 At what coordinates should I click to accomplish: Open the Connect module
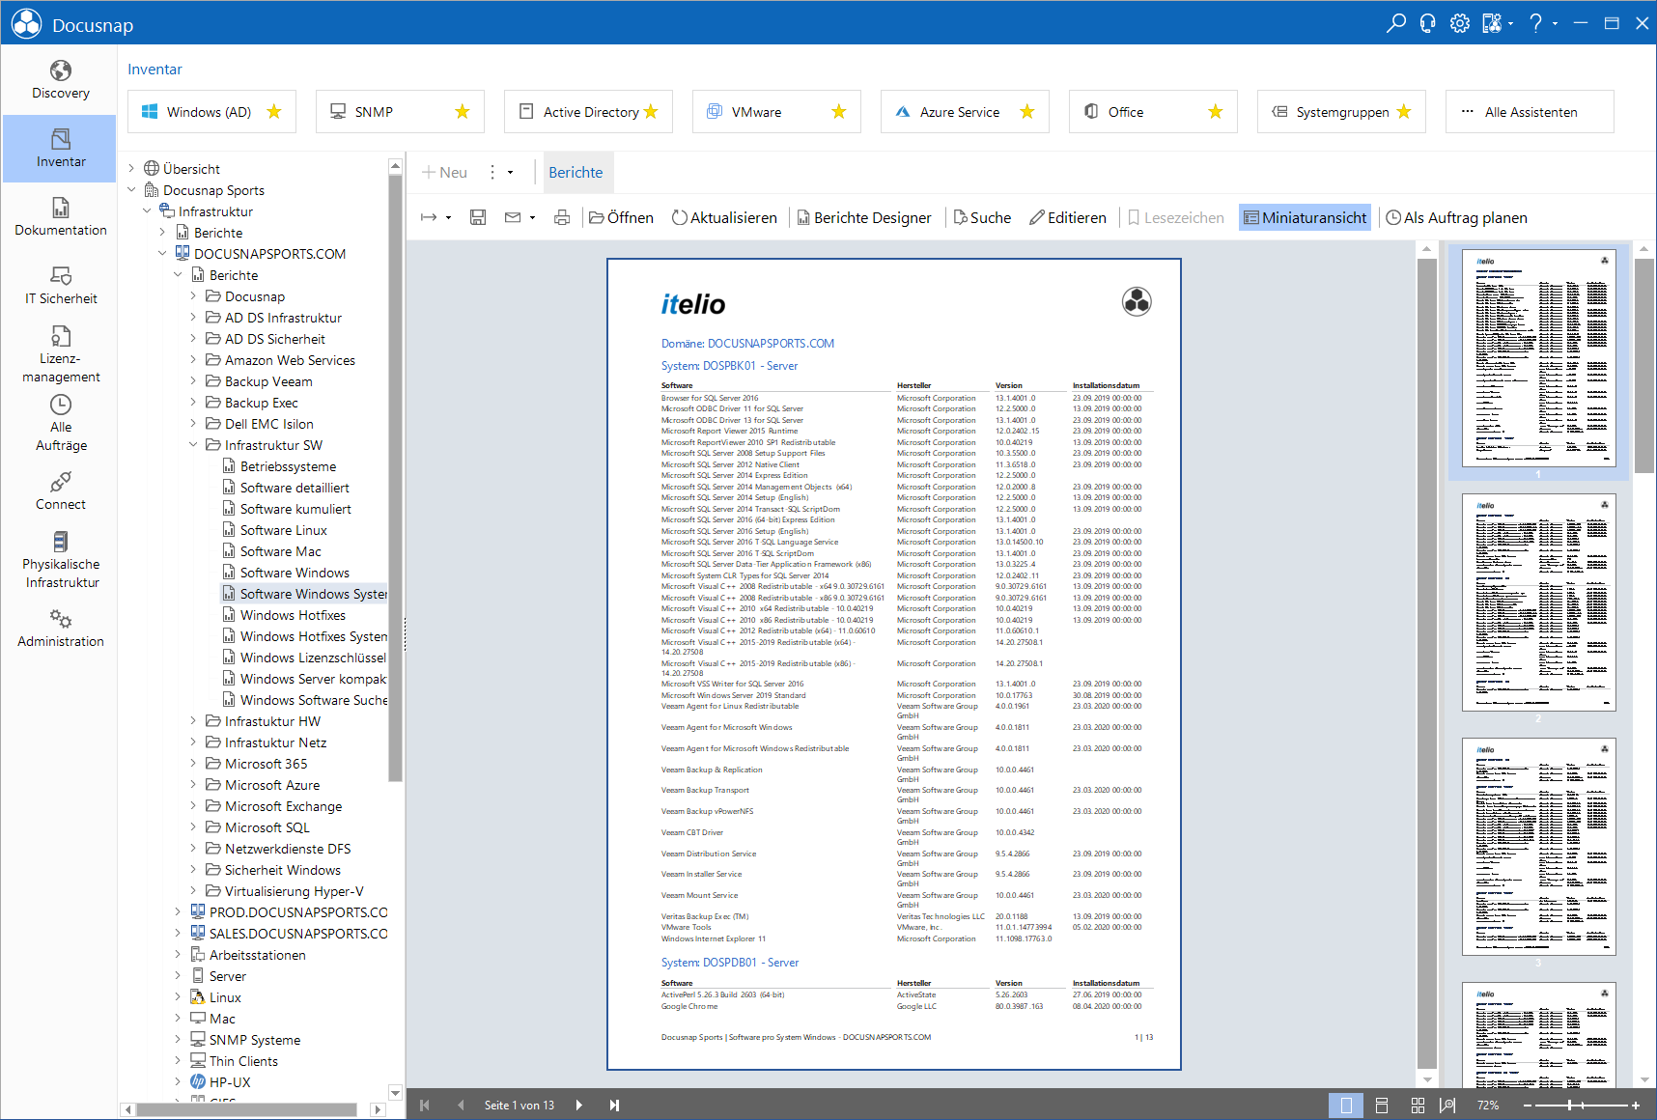tap(60, 490)
